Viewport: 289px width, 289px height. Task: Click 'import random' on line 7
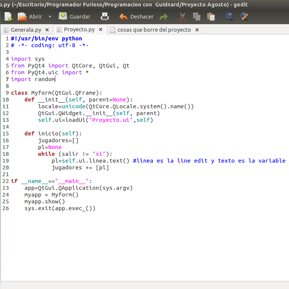[x=33, y=79]
